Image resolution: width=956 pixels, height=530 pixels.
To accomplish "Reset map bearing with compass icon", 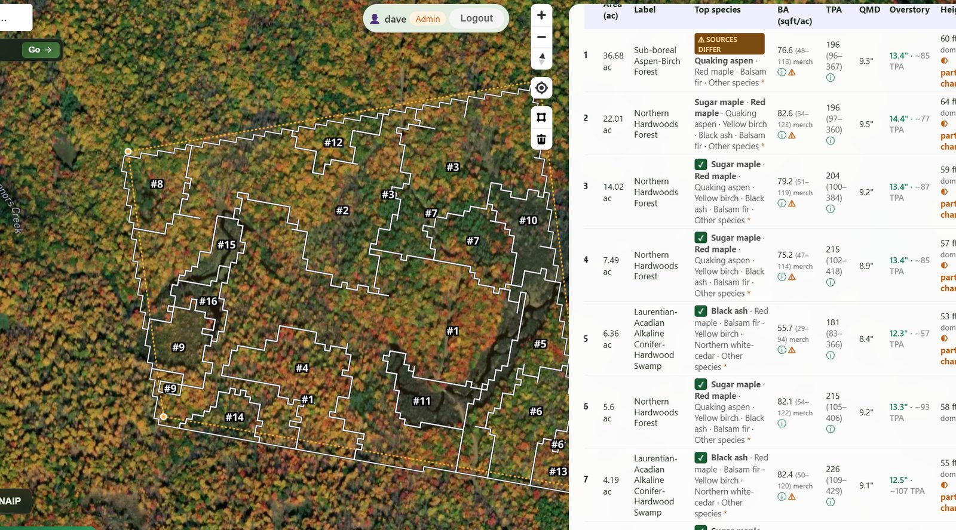I will coord(541,58).
